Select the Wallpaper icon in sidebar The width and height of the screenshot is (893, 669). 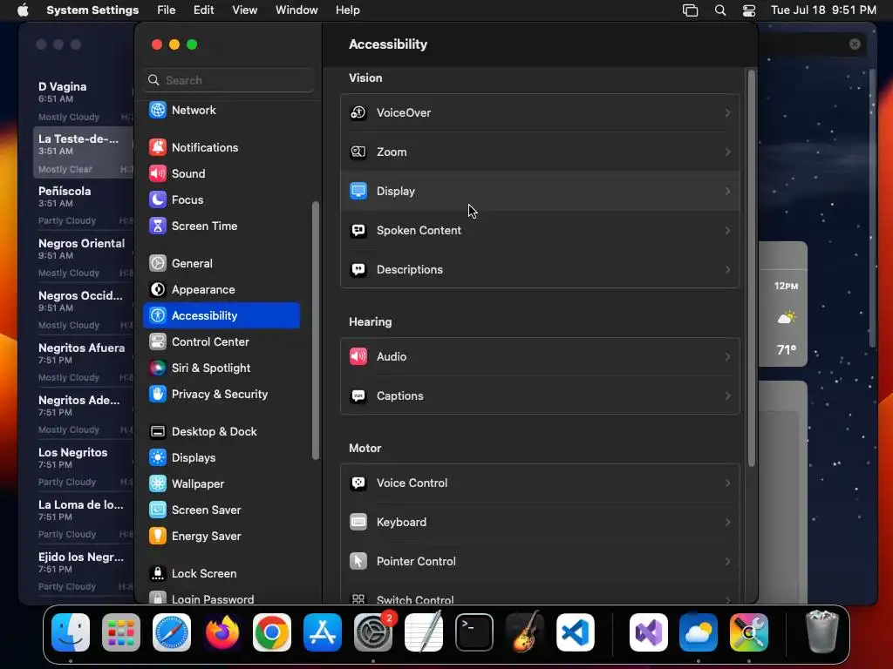(158, 484)
